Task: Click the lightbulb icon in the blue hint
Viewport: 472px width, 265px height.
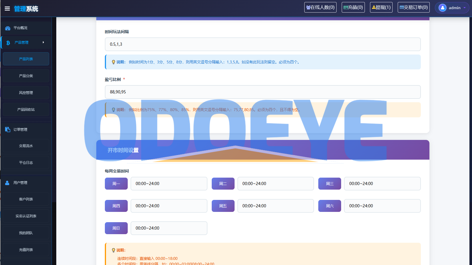Action: point(113,62)
